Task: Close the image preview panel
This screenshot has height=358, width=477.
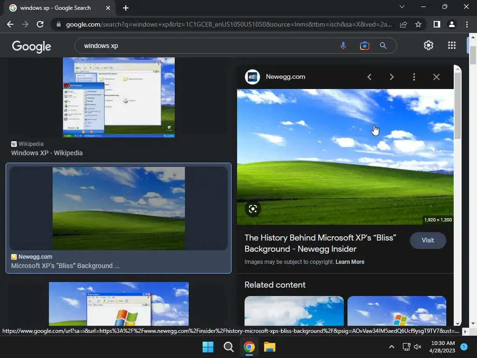Action: point(436,77)
